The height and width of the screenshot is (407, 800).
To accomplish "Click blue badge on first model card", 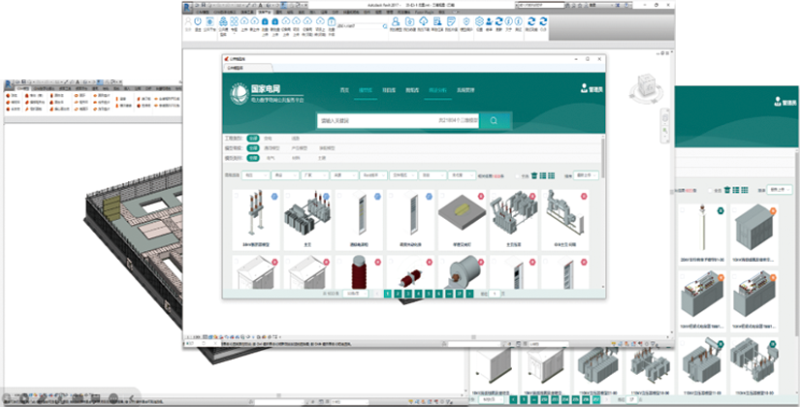I will (x=275, y=196).
